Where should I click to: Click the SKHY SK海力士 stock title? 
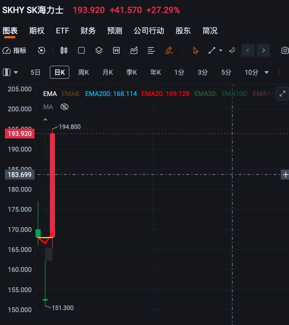[33, 10]
